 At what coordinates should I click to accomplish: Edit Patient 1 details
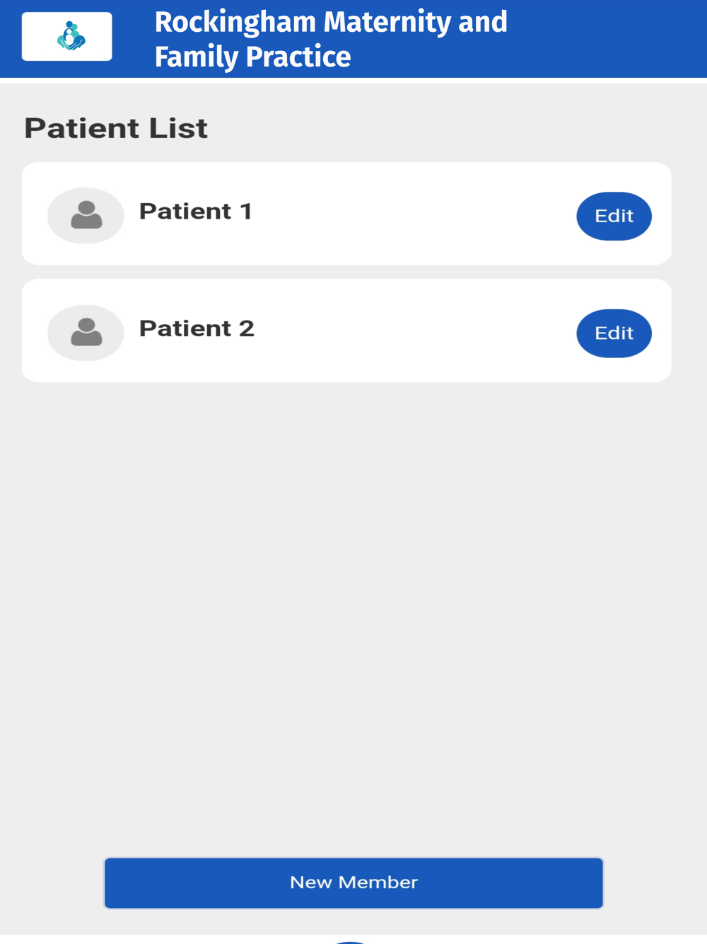pos(614,216)
